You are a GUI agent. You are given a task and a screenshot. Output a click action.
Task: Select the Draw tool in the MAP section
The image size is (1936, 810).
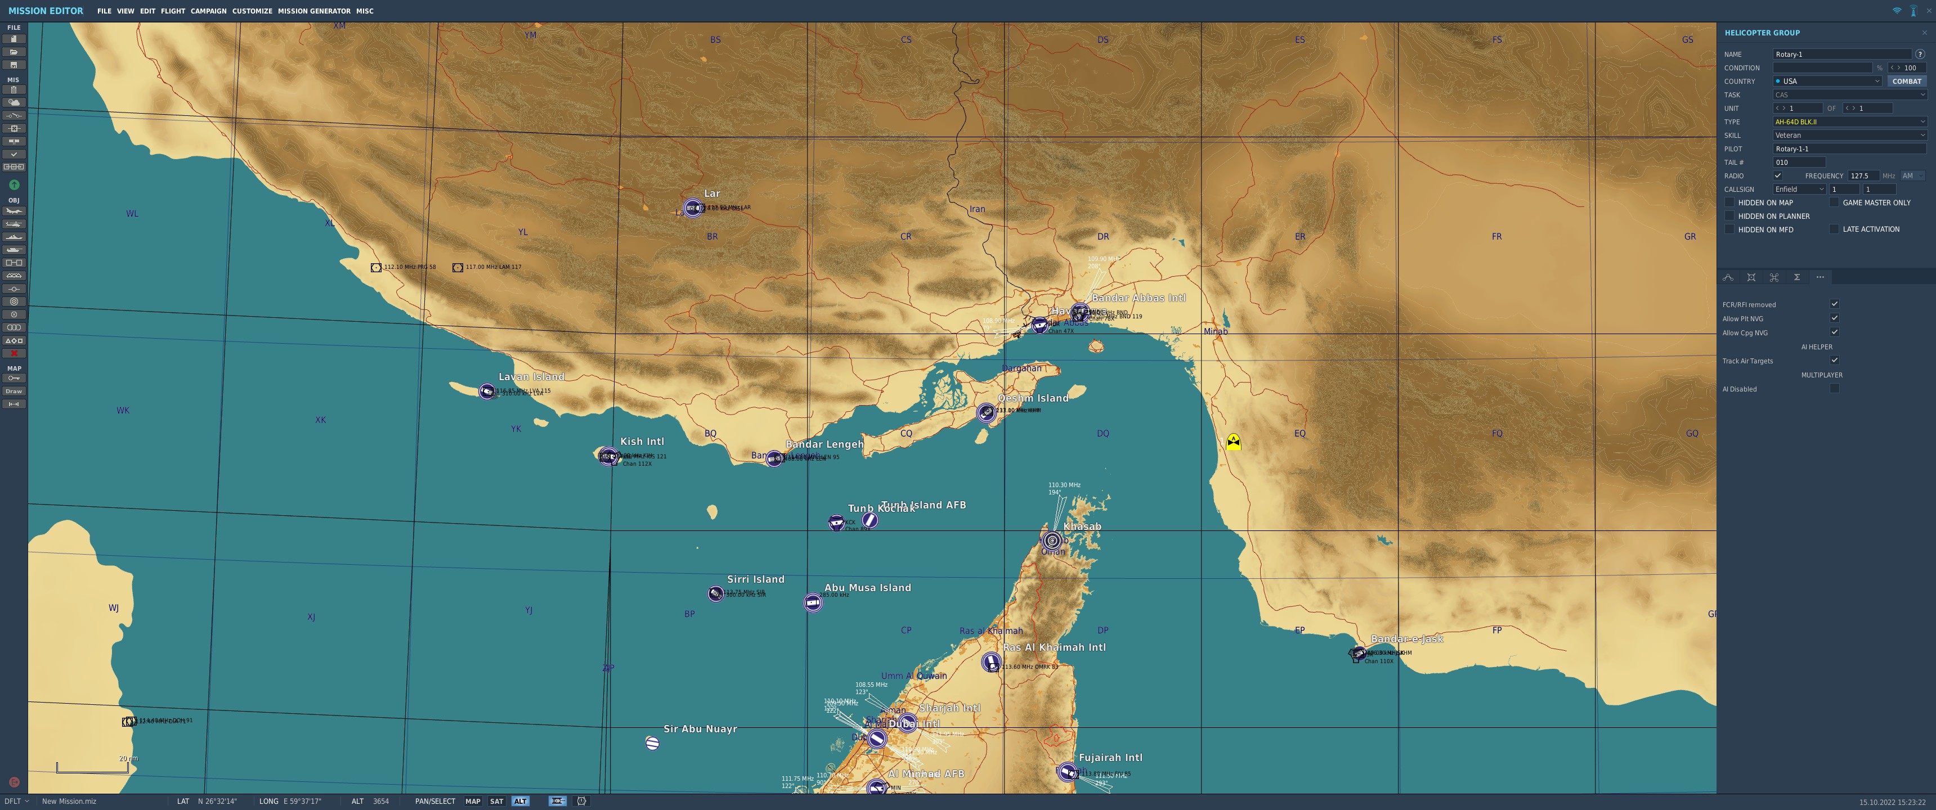[14, 391]
